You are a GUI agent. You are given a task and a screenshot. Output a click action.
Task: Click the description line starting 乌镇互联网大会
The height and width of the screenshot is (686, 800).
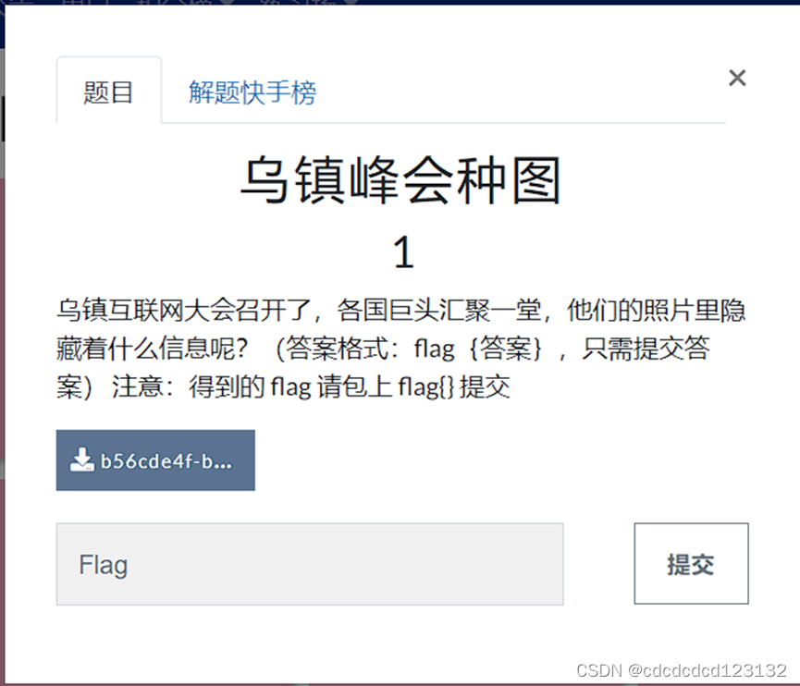tap(401, 310)
